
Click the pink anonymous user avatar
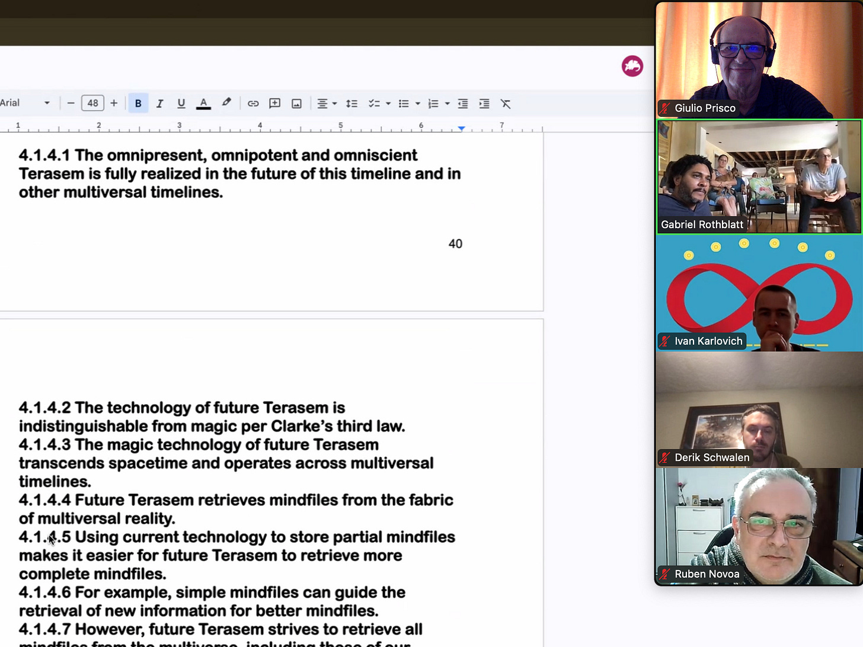coord(632,66)
